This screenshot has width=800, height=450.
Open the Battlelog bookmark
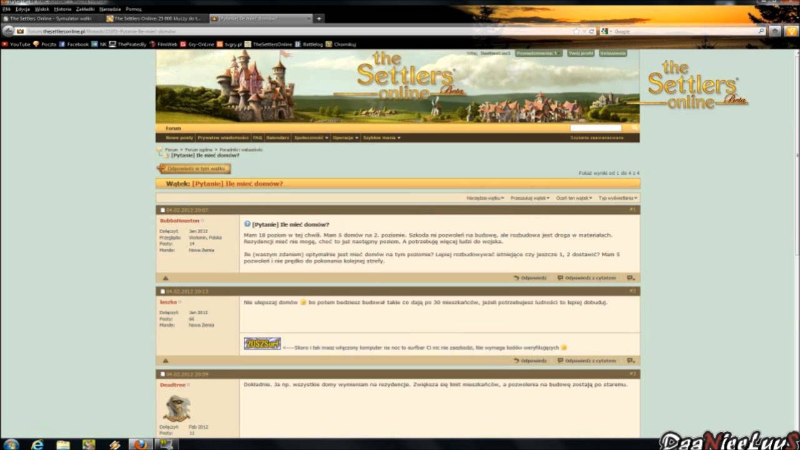pos(309,44)
